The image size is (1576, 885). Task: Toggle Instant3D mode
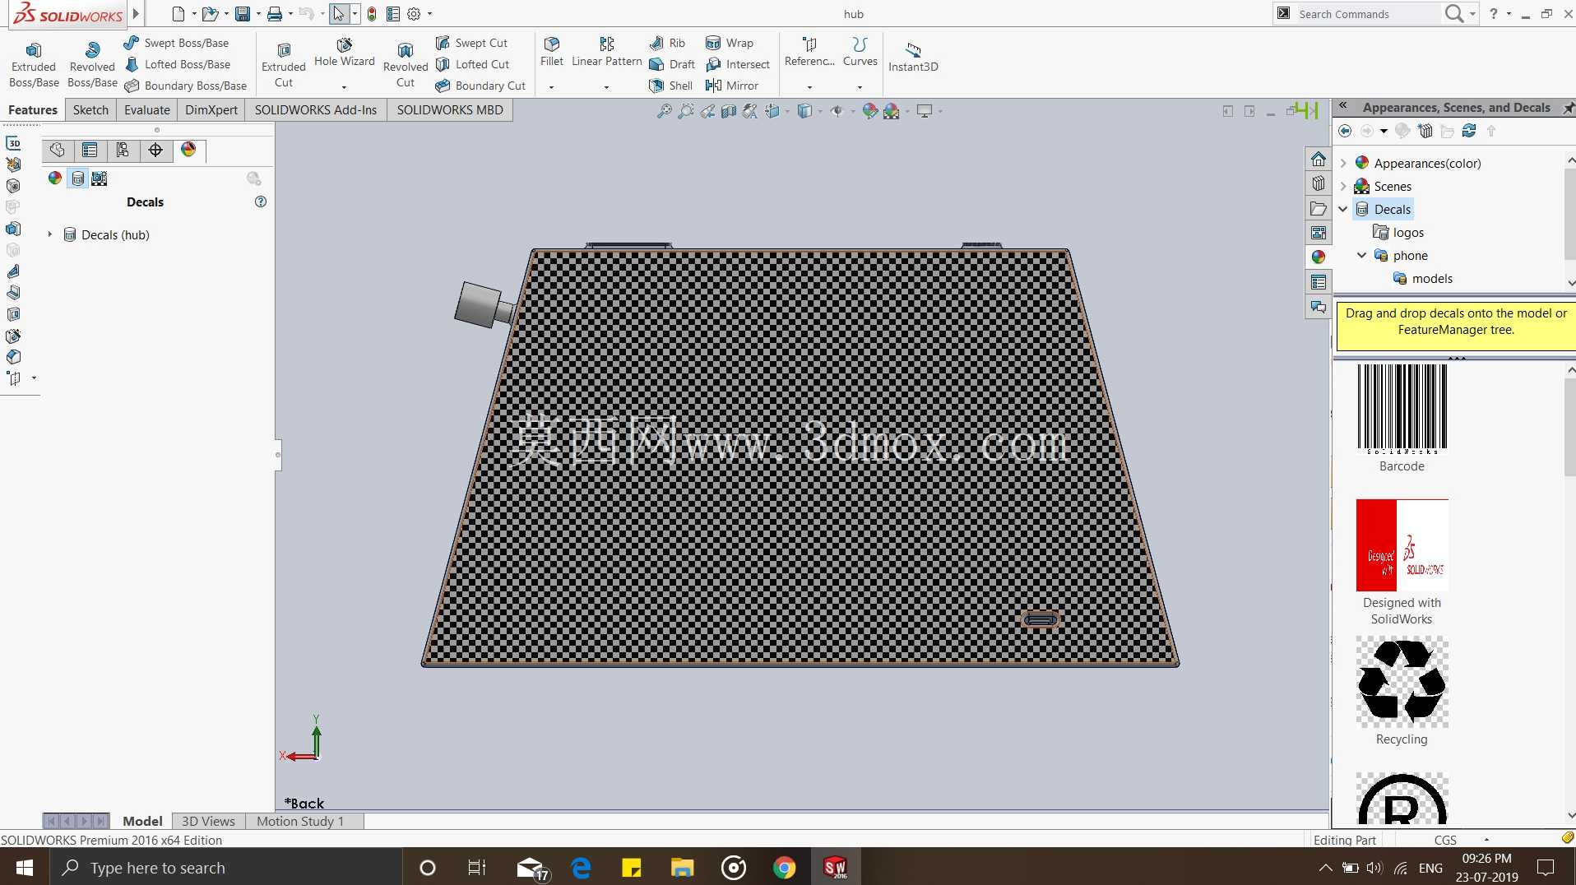click(913, 56)
